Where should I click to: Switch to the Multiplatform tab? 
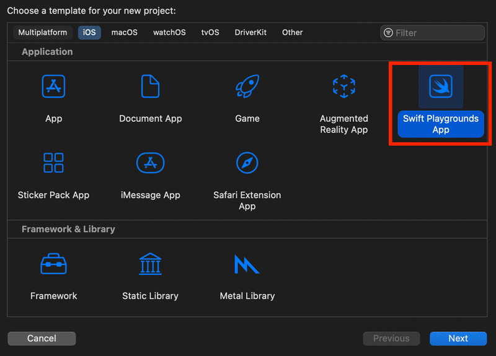[x=43, y=32]
